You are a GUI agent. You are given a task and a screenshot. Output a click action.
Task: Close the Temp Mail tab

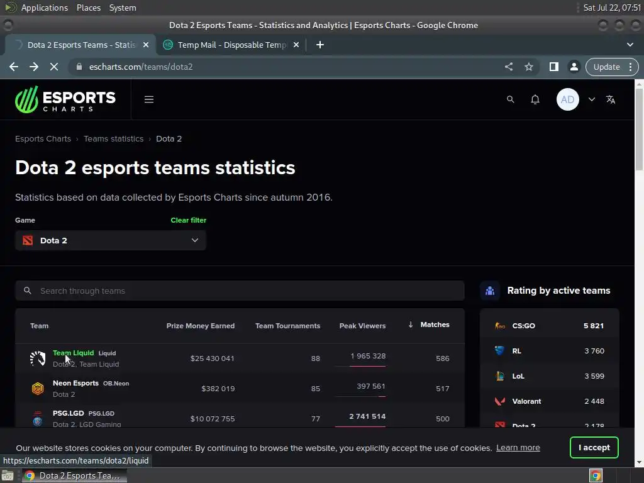(x=296, y=45)
